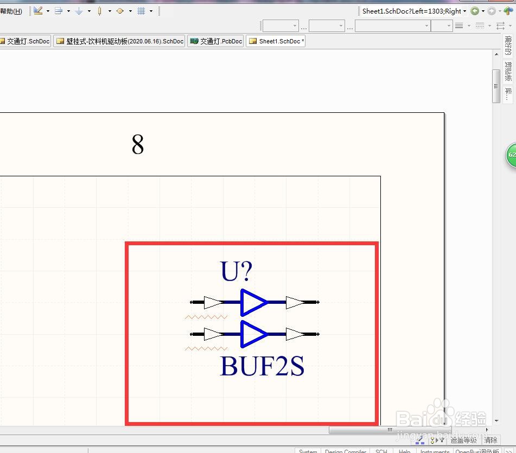Click the horizontal scrollbar thumb
The width and height of the screenshot is (516, 453).
tap(390, 430)
